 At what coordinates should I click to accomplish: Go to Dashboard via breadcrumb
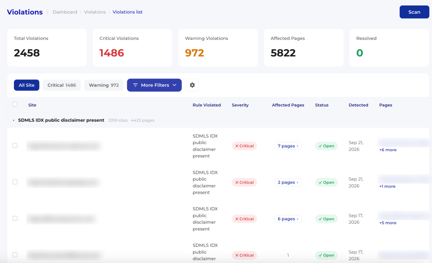click(x=65, y=12)
